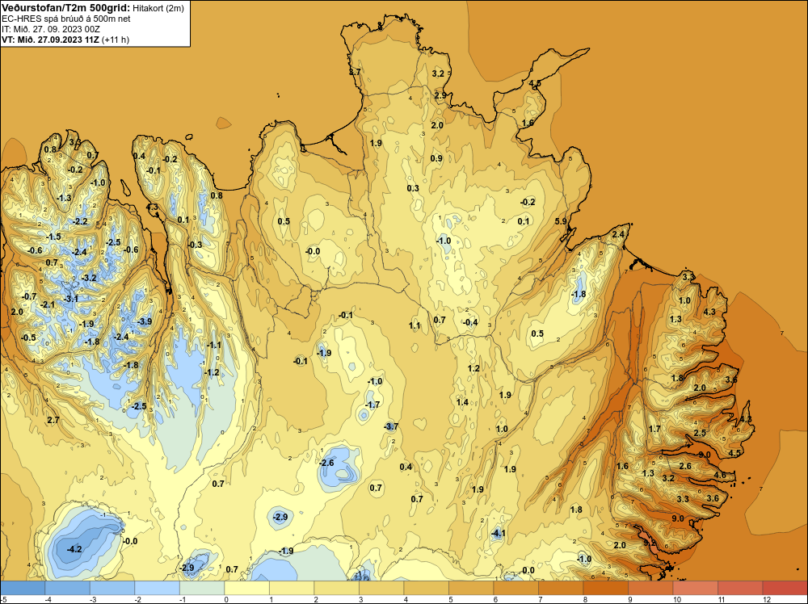Click the "0.9" temperature value
The height and width of the screenshot is (604, 808).
click(x=436, y=158)
